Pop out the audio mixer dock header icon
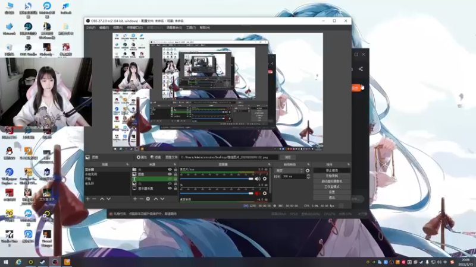This screenshot has height=267, width=476. (269, 164)
